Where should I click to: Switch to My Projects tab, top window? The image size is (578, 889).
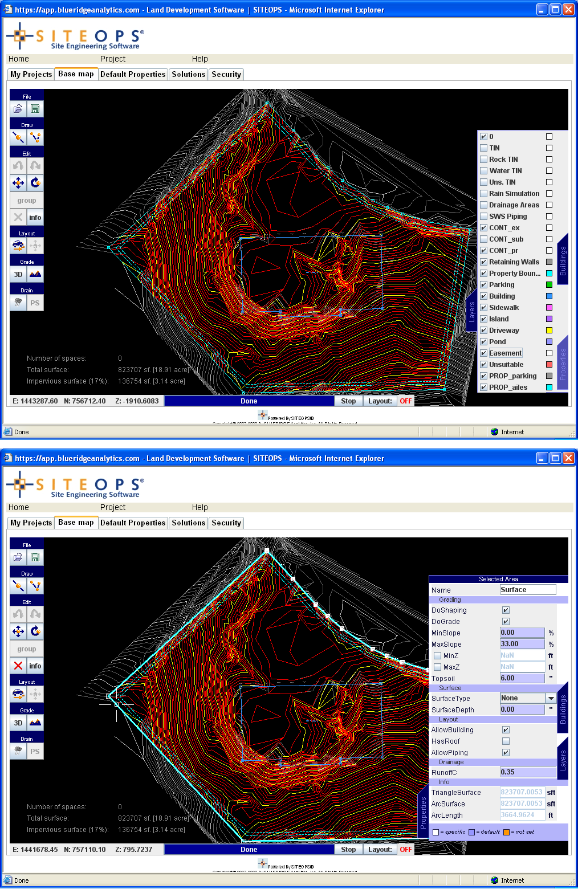(x=31, y=75)
